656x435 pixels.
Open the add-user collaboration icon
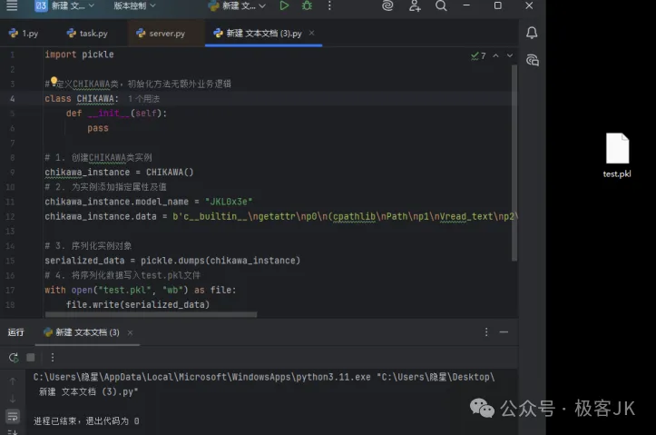point(415,6)
